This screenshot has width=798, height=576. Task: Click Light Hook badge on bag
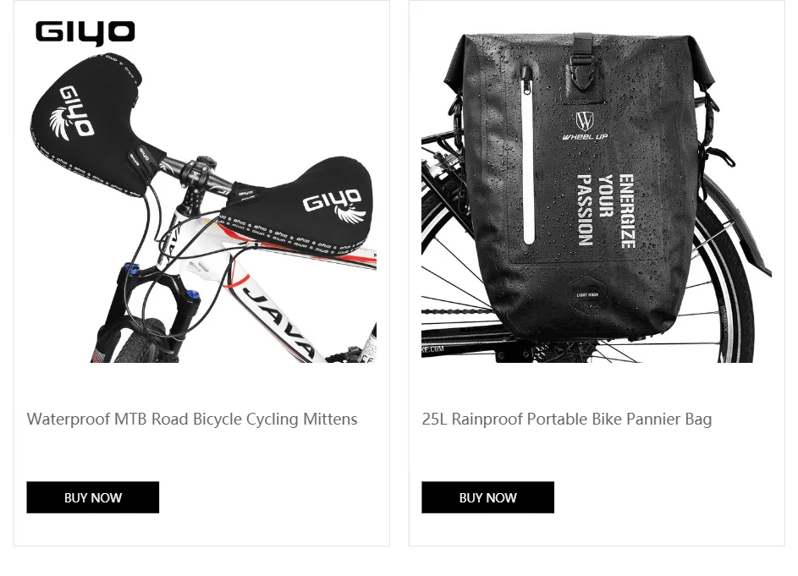[x=587, y=294]
